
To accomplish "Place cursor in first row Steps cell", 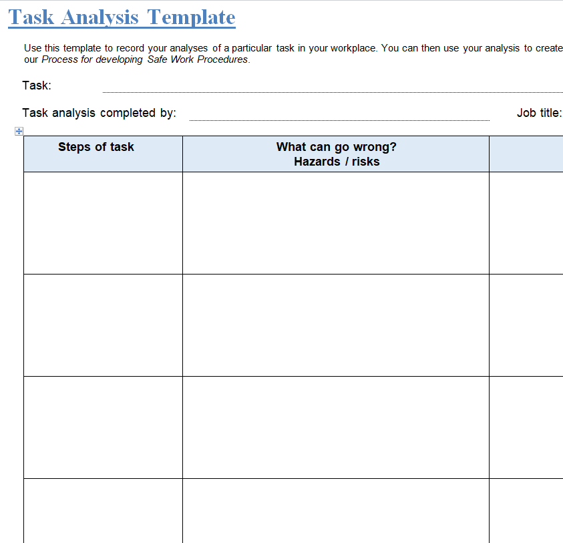I will click(103, 223).
